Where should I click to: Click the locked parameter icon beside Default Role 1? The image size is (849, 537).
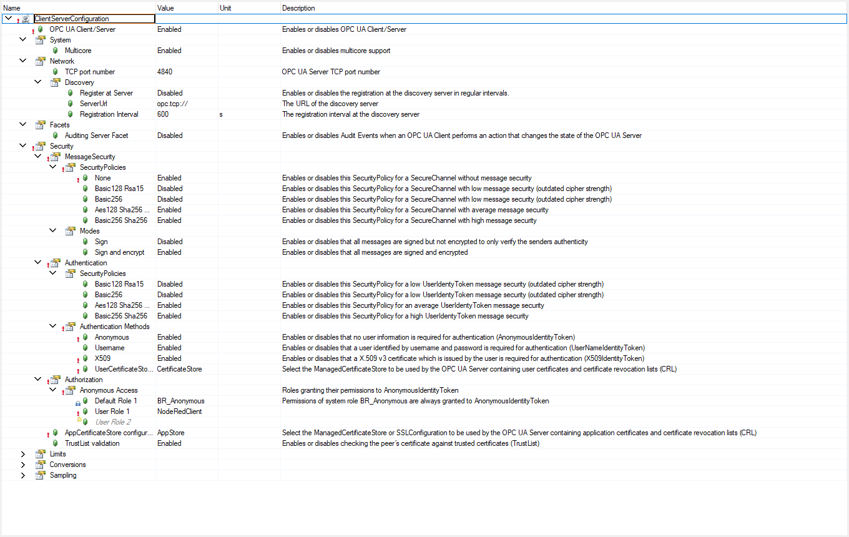[x=85, y=401]
